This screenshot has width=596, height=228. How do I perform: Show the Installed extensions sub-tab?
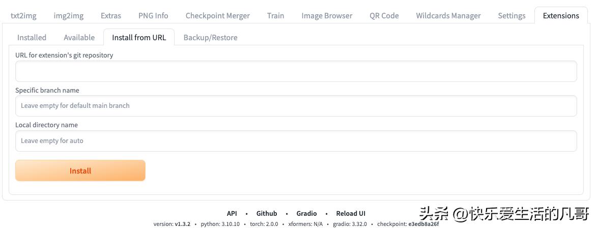32,38
